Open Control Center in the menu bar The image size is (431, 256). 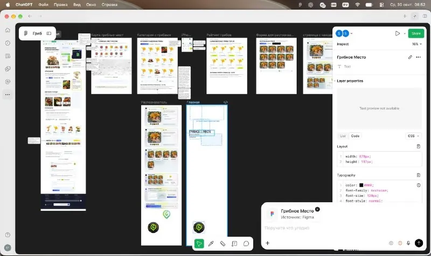[x=381, y=5]
